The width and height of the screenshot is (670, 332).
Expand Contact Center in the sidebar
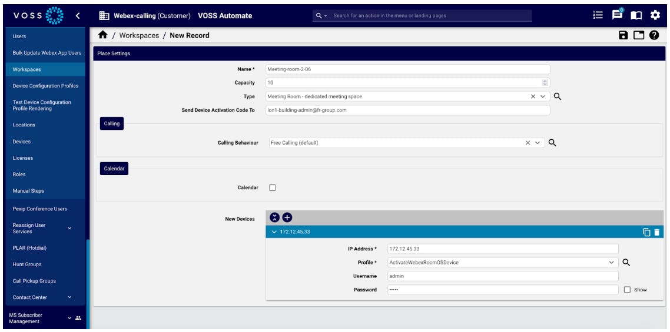[69, 297]
